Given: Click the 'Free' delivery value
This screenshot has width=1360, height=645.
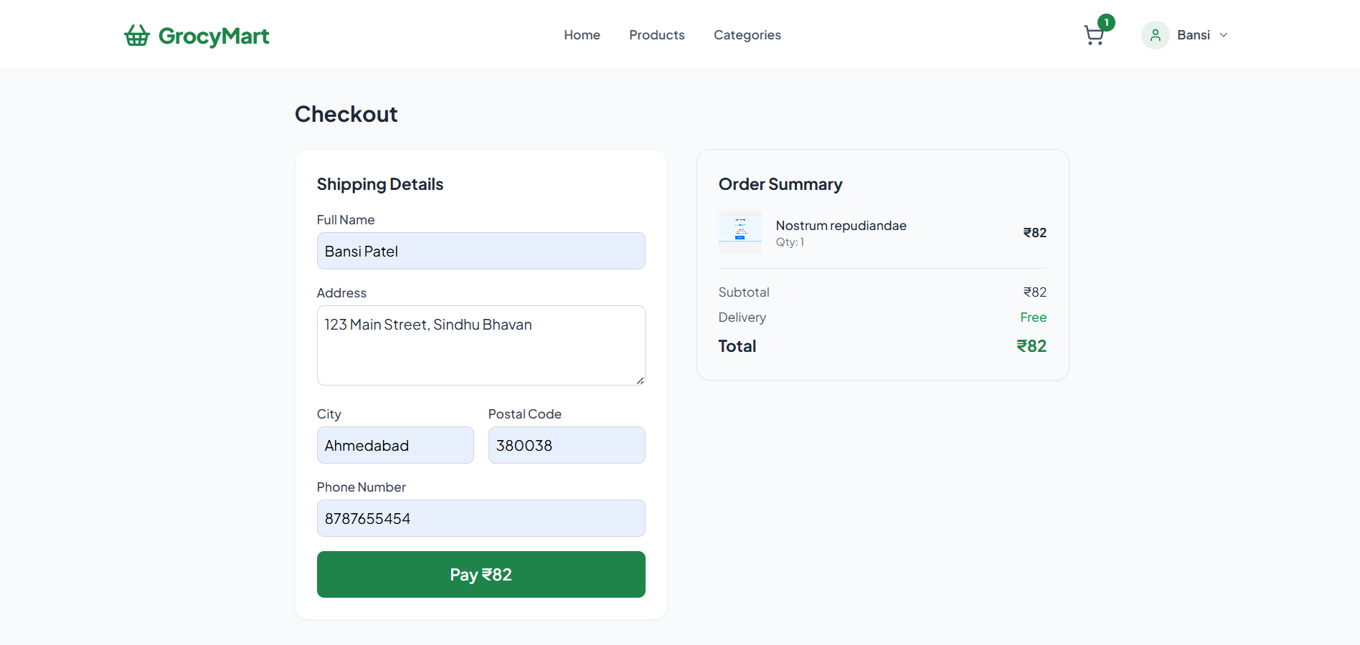Looking at the screenshot, I should click(x=1034, y=317).
